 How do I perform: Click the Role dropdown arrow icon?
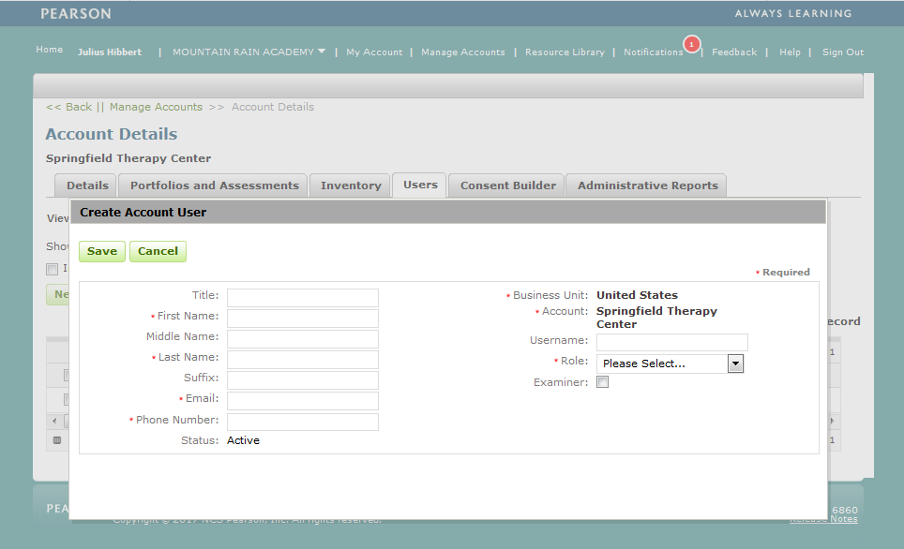[x=735, y=363]
